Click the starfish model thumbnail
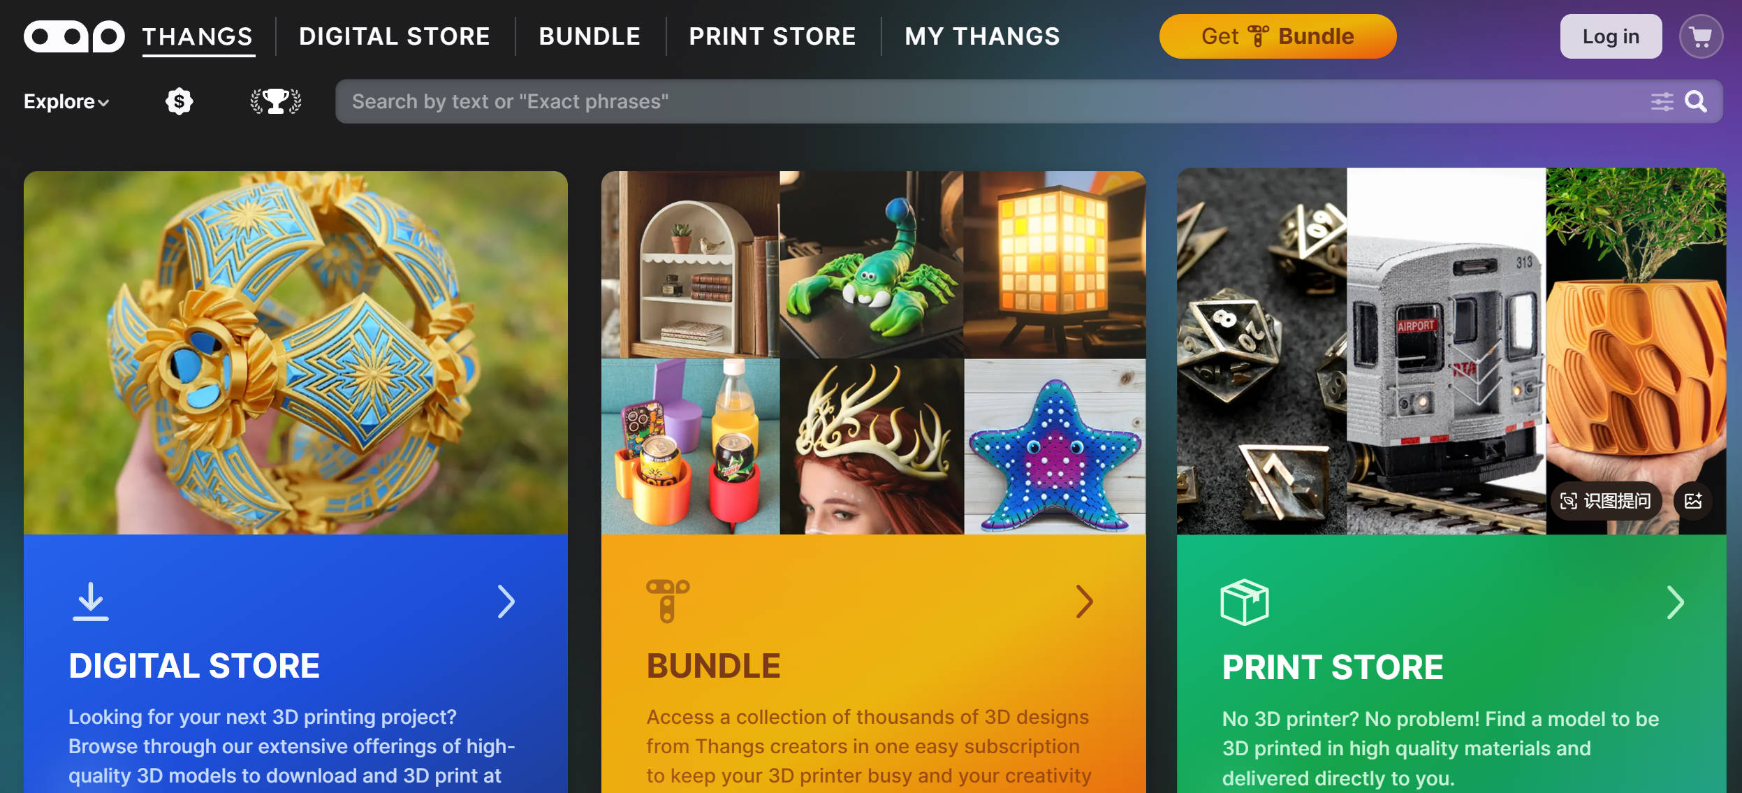Screen dimensions: 1742x793 1055,447
